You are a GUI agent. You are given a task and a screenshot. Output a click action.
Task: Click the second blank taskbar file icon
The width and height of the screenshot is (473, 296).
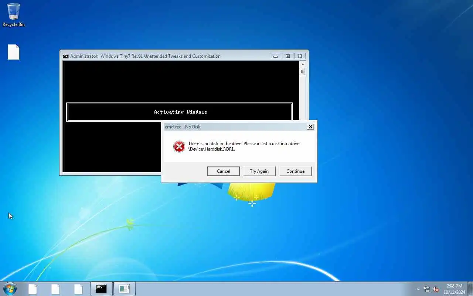point(55,289)
